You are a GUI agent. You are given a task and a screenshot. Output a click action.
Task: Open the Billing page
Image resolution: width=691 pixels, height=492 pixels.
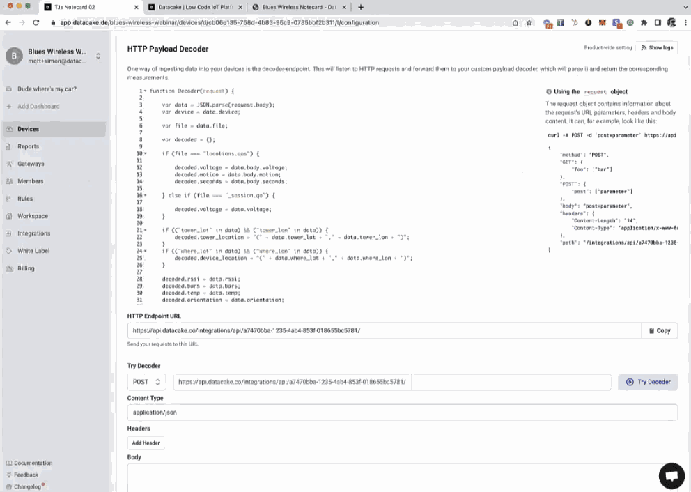(26, 268)
